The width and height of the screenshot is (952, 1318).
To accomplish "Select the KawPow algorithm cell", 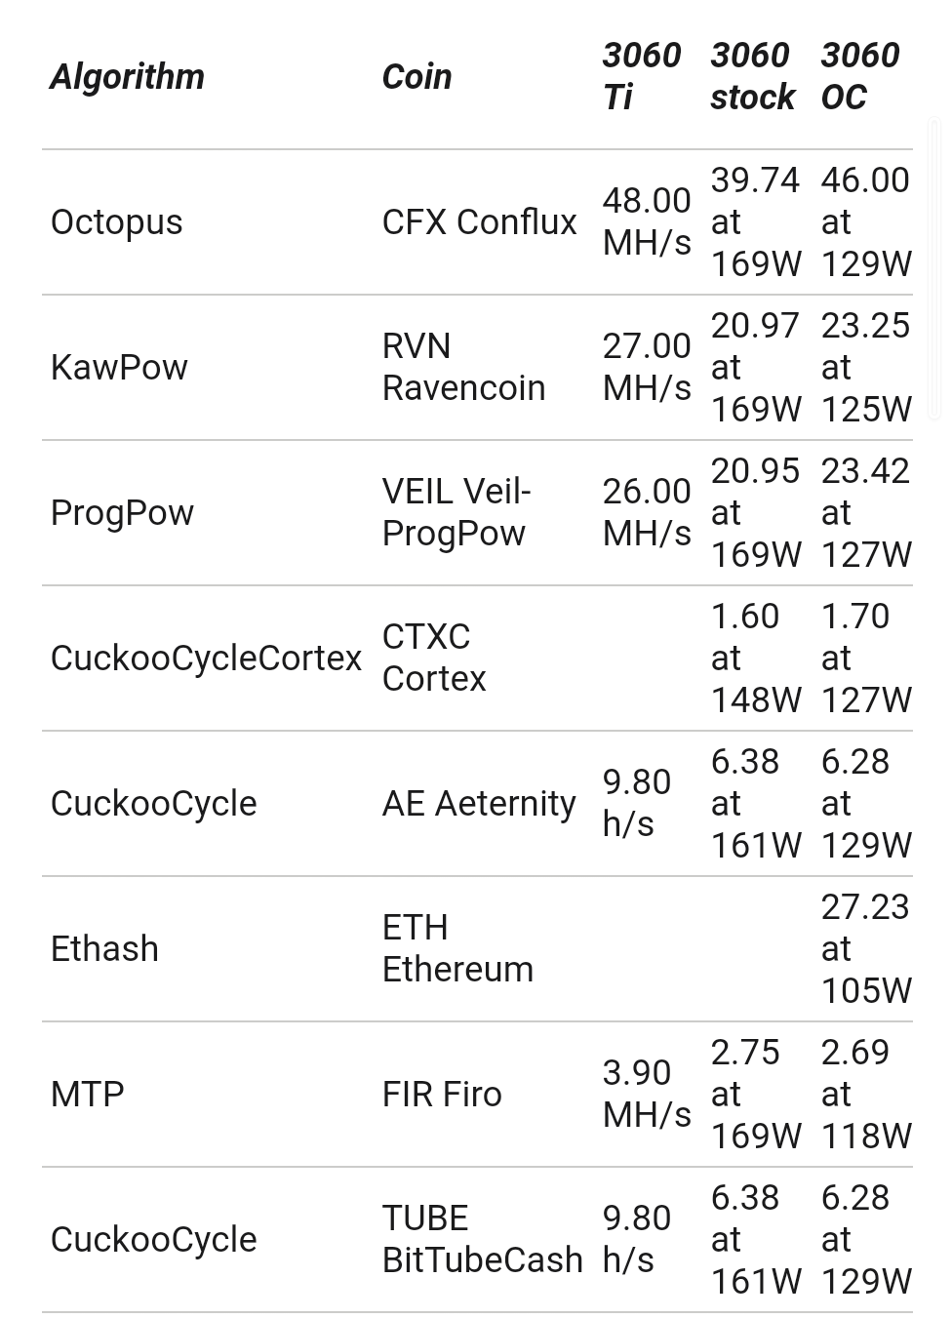I will pyautogui.click(x=119, y=367).
